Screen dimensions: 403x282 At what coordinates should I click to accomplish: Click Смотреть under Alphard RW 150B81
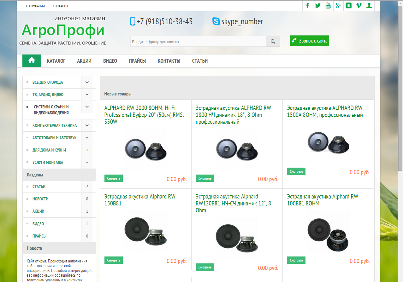pos(114,260)
